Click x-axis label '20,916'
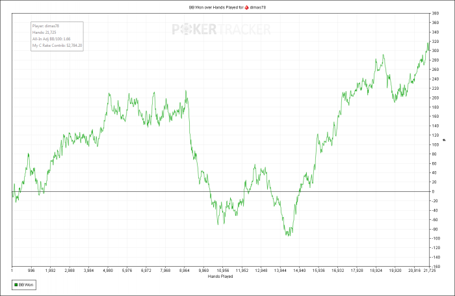 pos(415,271)
